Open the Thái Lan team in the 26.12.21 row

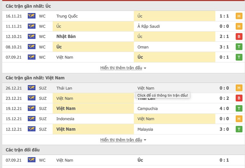pos(64,88)
